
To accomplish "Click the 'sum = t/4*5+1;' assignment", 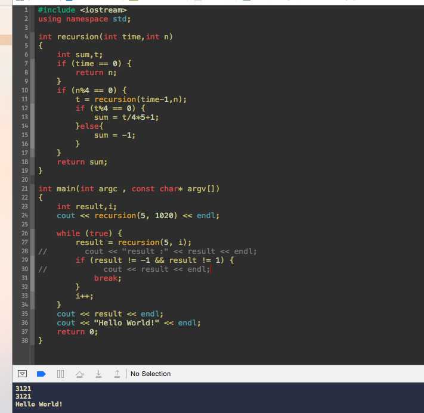I will [x=126, y=117].
